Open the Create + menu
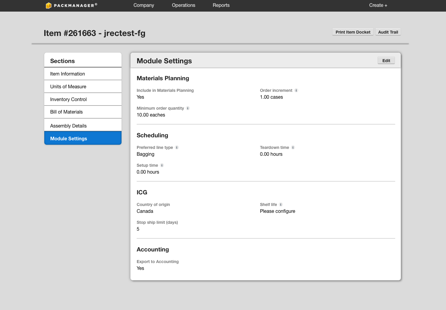This screenshot has width=446, height=310. [x=378, y=5]
